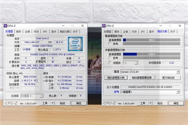Screen dimensions: 188x125
Task: Click the 总线速度 value 99.76 MHz
Action: point(30,84)
